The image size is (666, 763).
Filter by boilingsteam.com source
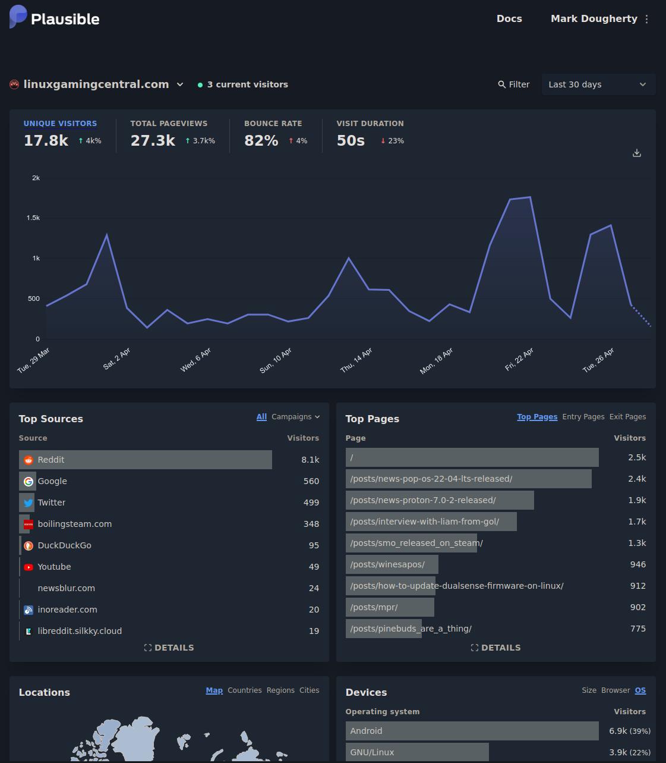pos(169,524)
